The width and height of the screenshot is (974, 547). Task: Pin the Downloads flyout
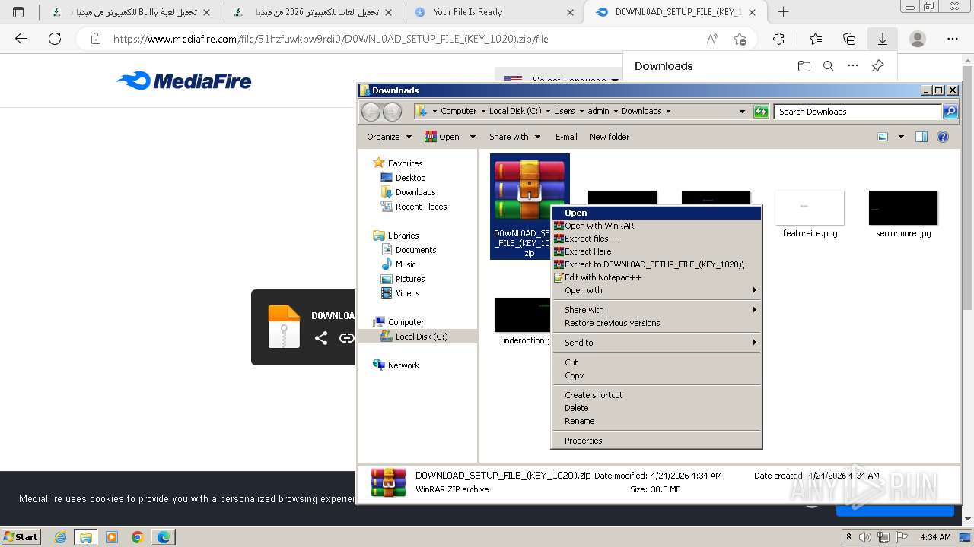[877, 66]
